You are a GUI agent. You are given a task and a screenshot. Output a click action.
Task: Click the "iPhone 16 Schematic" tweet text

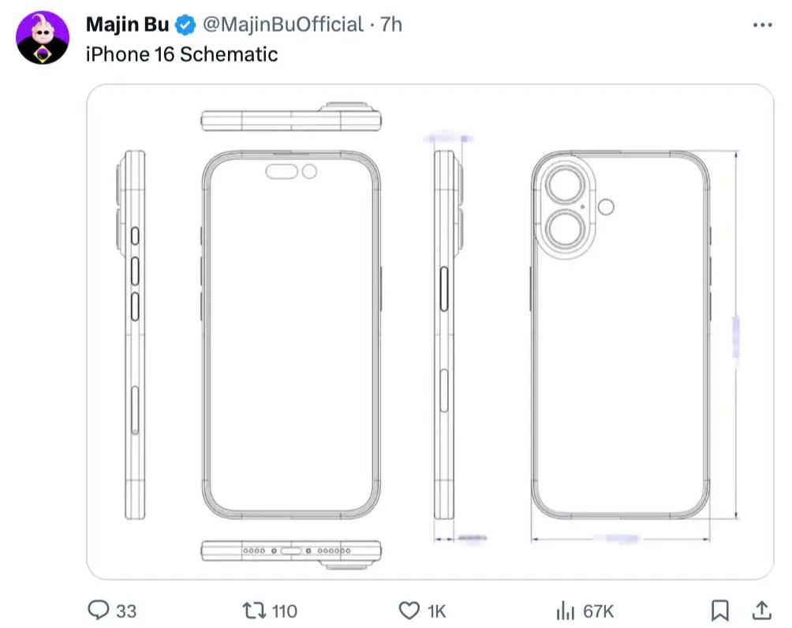(181, 54)
